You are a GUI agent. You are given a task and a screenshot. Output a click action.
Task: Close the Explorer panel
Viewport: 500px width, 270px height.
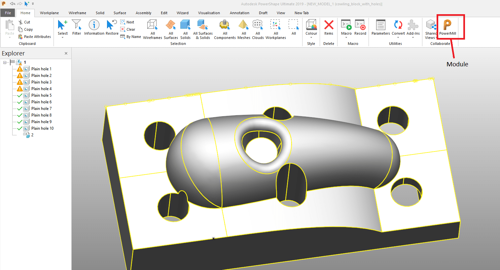pos(66,53)
